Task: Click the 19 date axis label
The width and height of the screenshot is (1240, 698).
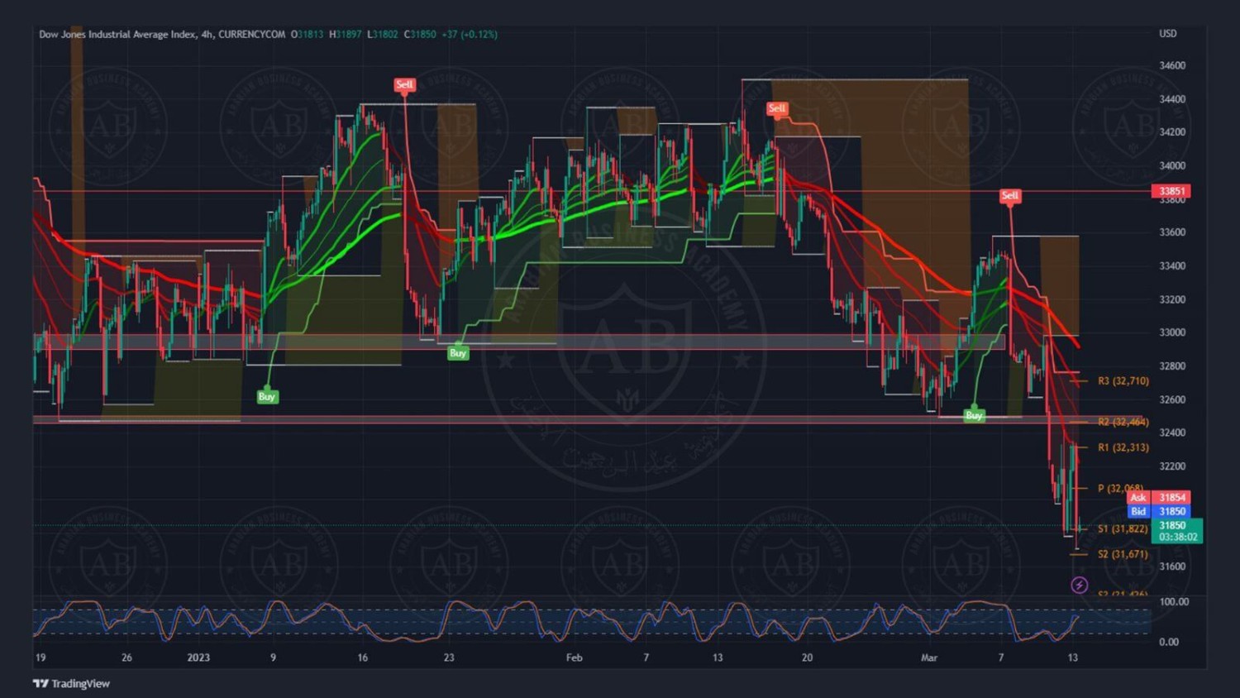Action: tap(41, 657)
